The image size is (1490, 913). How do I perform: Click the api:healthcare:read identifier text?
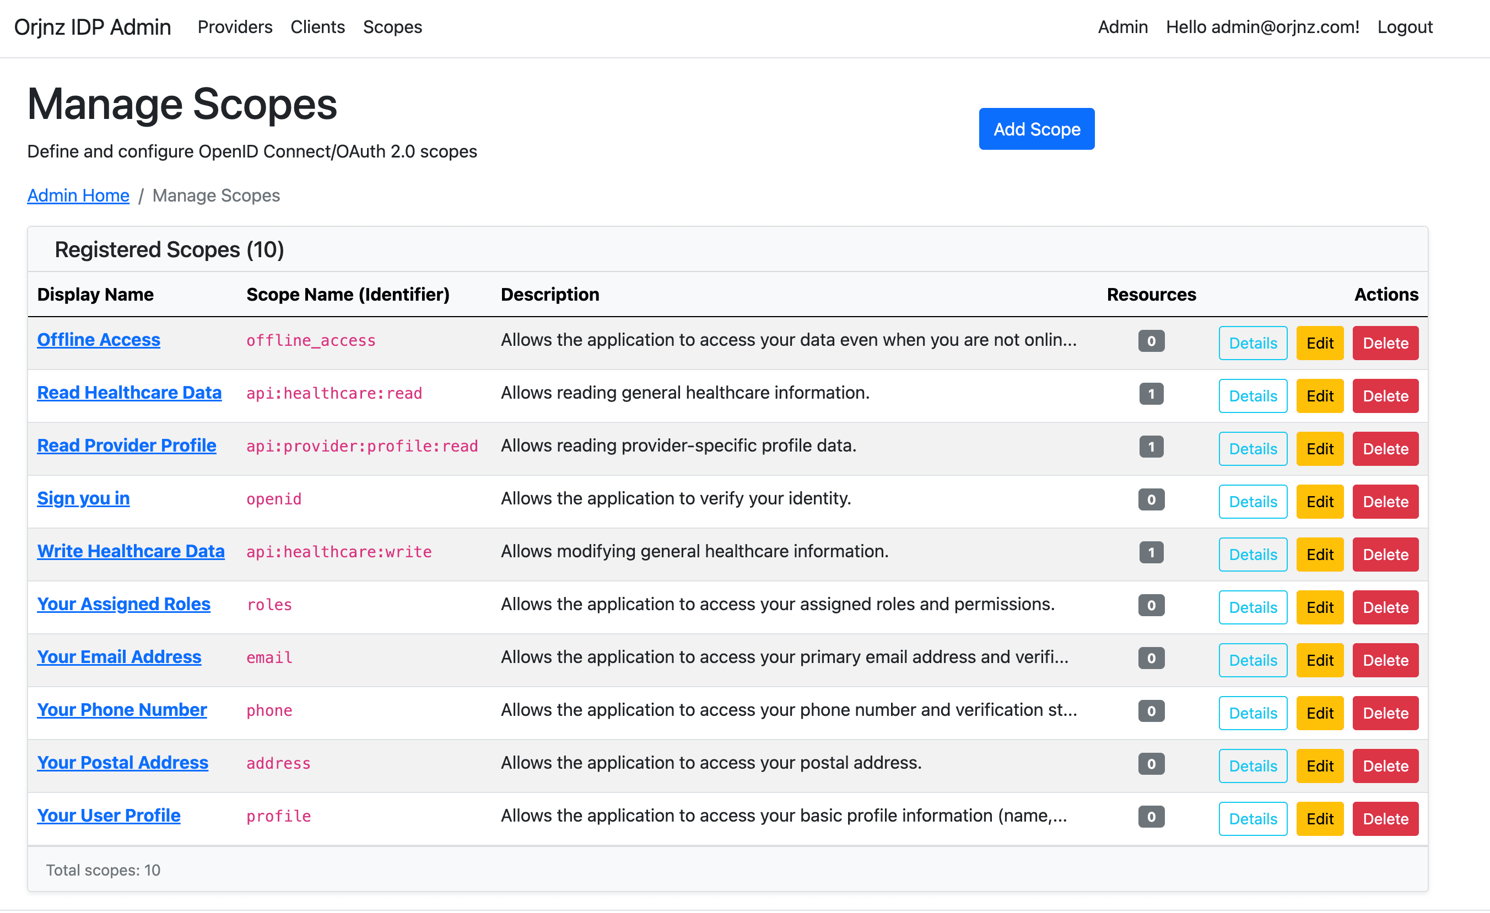pyautogui.click(x=334, y=393)
